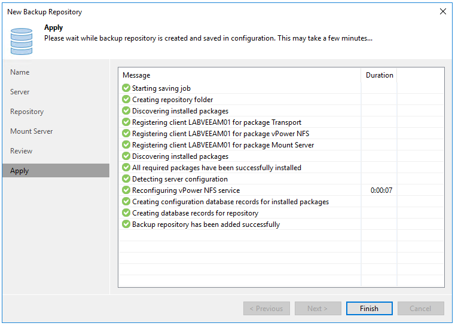Select the Review step

tap(22, 151)
